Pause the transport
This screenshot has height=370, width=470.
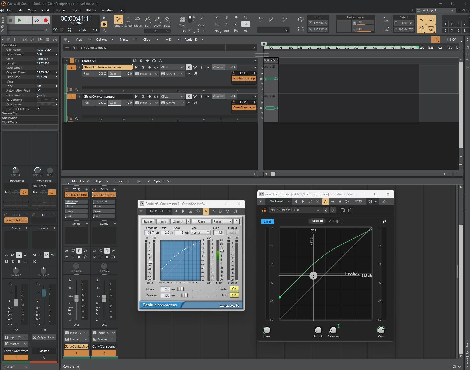(28, 20)
